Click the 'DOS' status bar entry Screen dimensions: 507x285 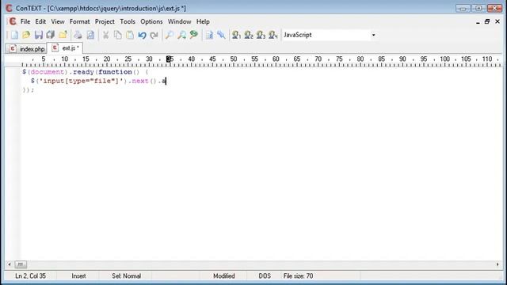click(265, 276)
